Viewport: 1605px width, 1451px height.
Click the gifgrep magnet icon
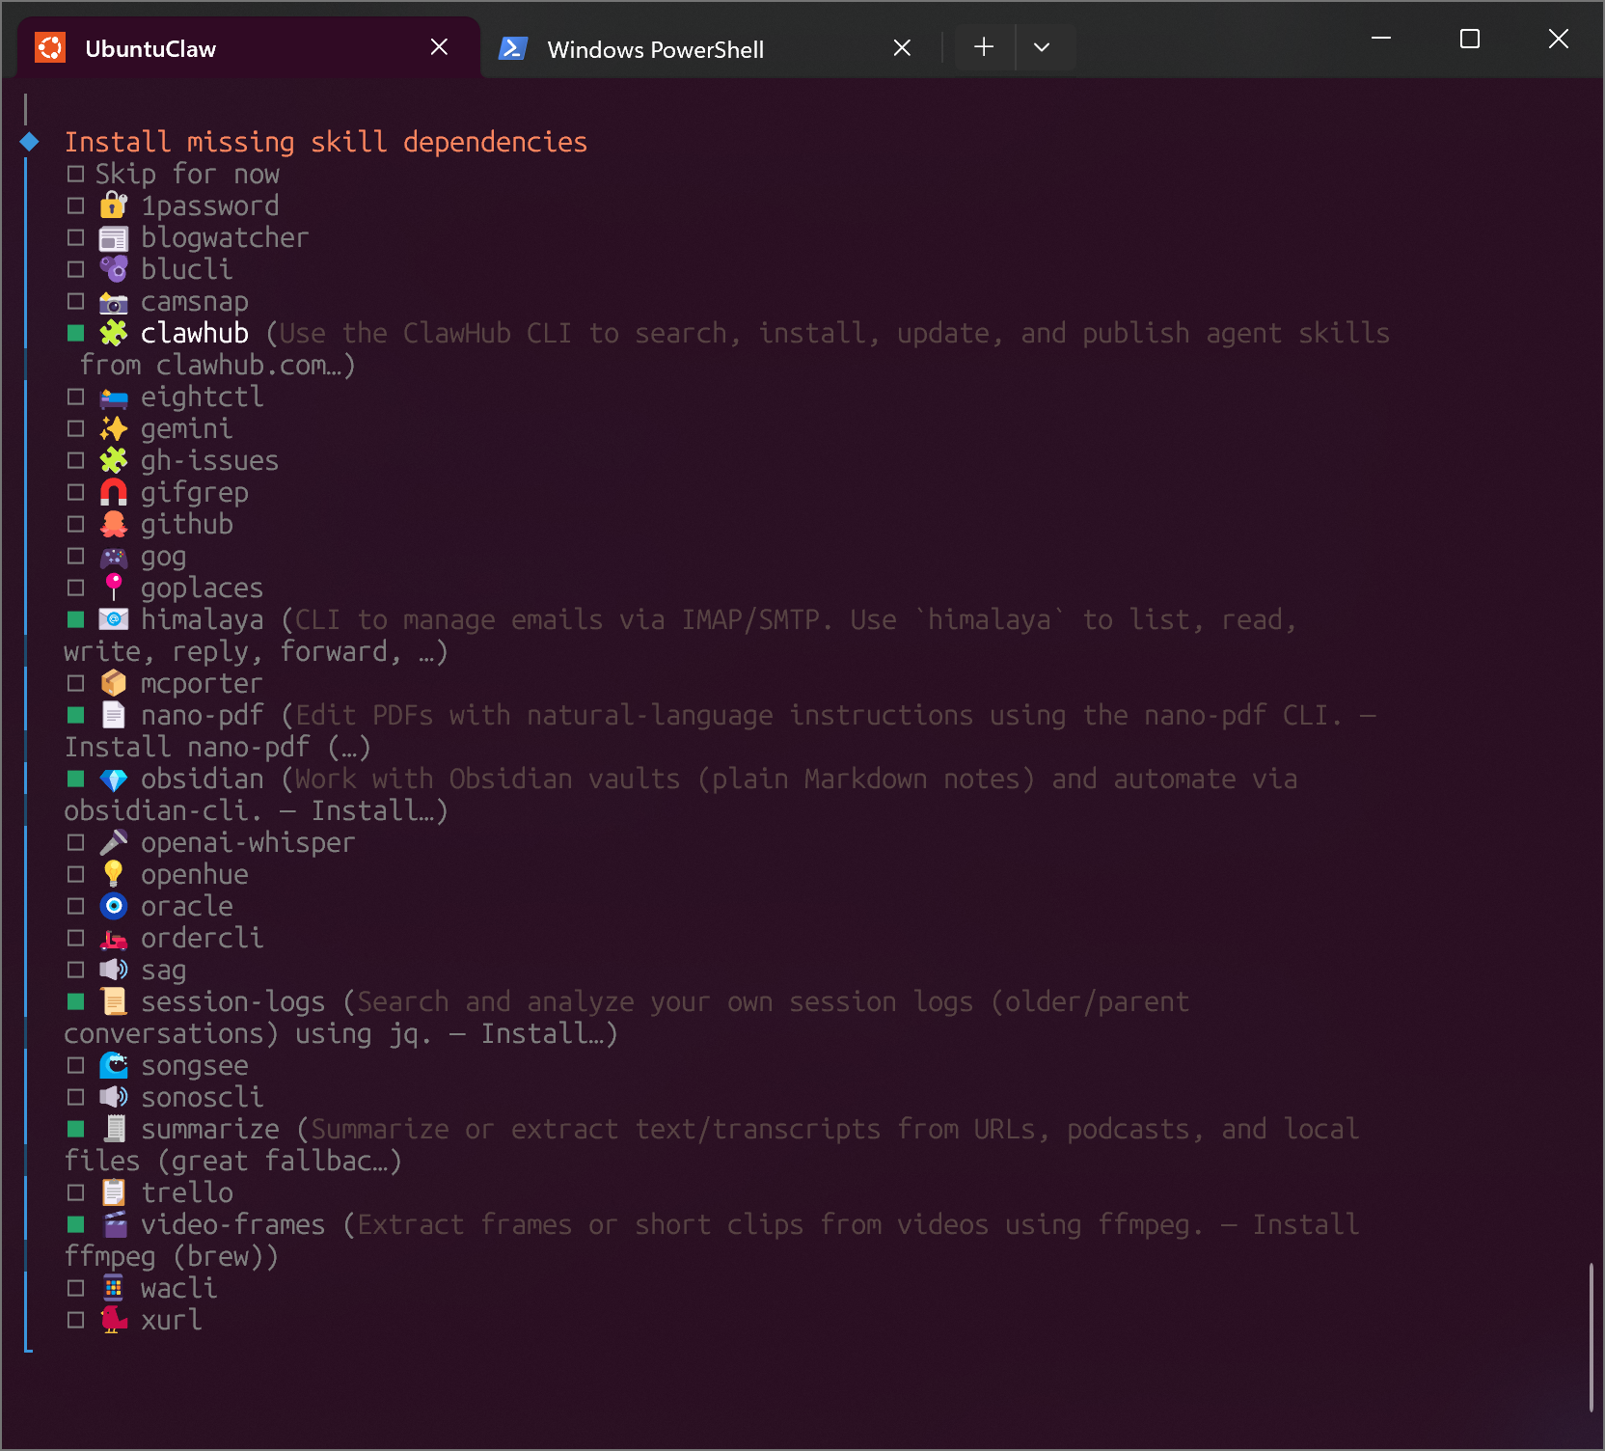[114, 492]
